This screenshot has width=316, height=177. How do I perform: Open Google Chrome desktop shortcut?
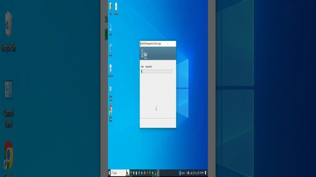point(111,113)
